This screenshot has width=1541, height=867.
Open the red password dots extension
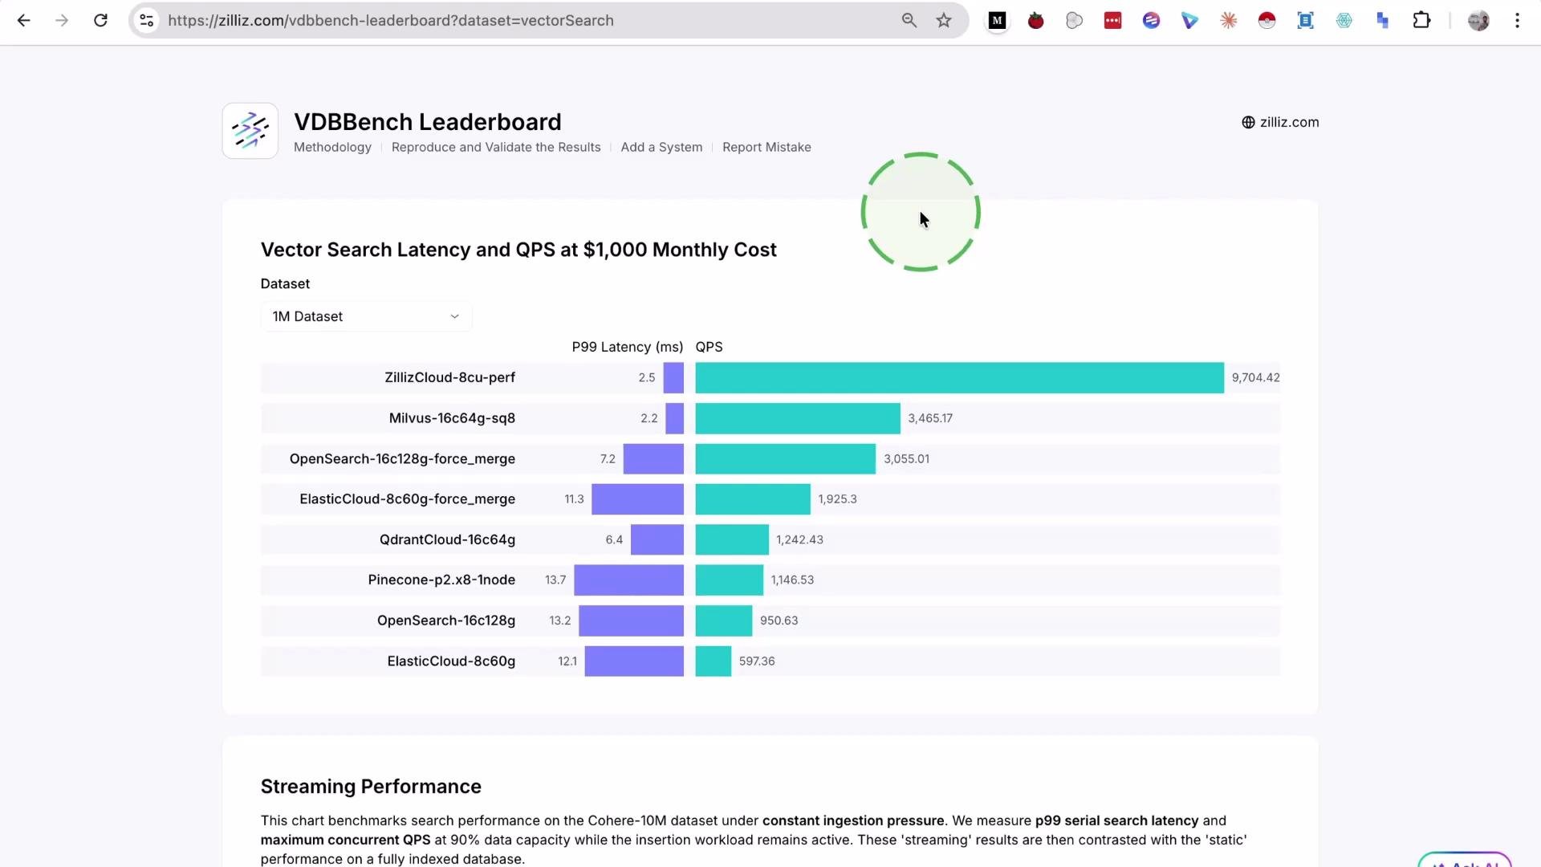click(x=1112, y=21)
